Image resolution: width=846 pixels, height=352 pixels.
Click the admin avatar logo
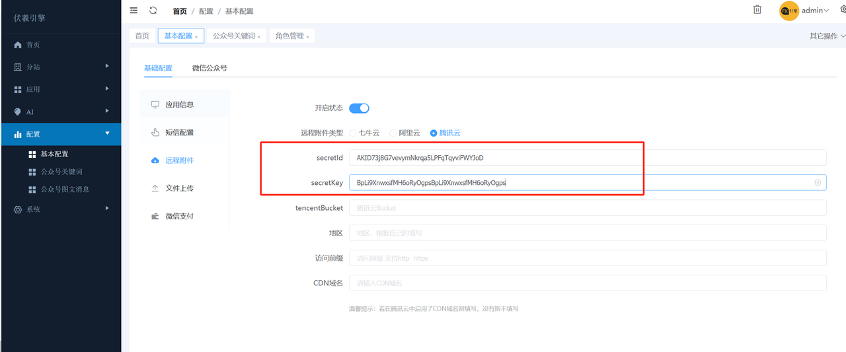pyautogui.click(x=789, y=11)
